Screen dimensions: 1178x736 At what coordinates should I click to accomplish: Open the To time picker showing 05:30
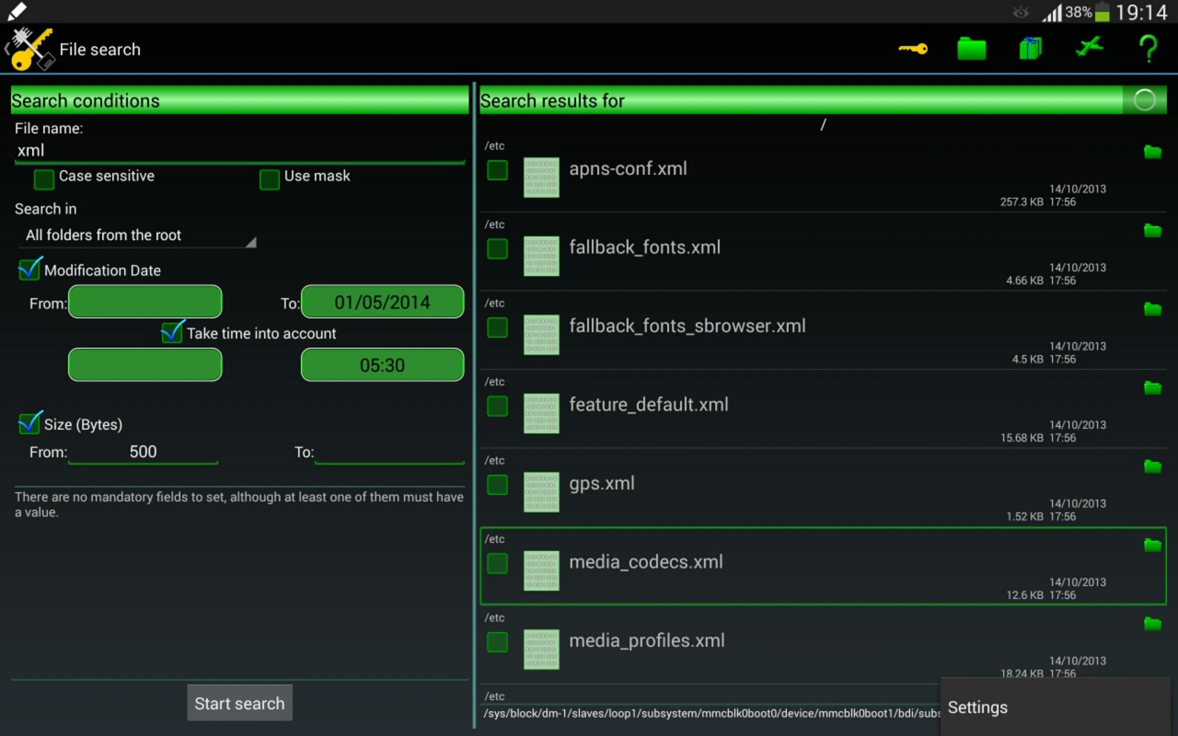(382, 365)
